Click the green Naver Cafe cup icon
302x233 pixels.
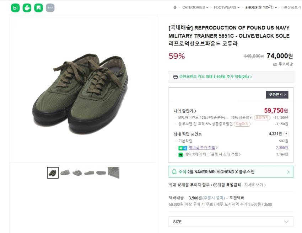pyautogui.click(x=27, y=8)
